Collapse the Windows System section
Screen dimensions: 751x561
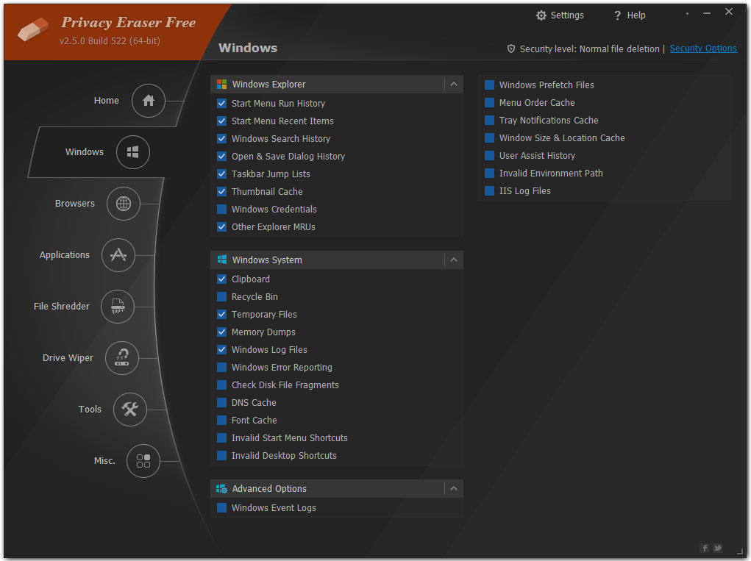click(x=454, y=260)
